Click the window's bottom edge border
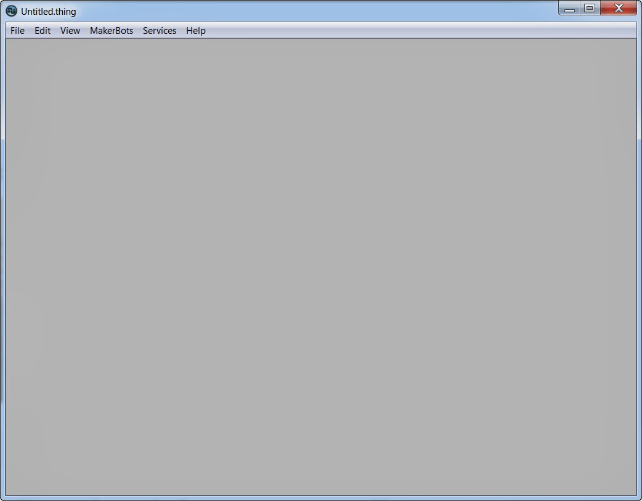Screen dimensions: 642x501 coord(321,498)
